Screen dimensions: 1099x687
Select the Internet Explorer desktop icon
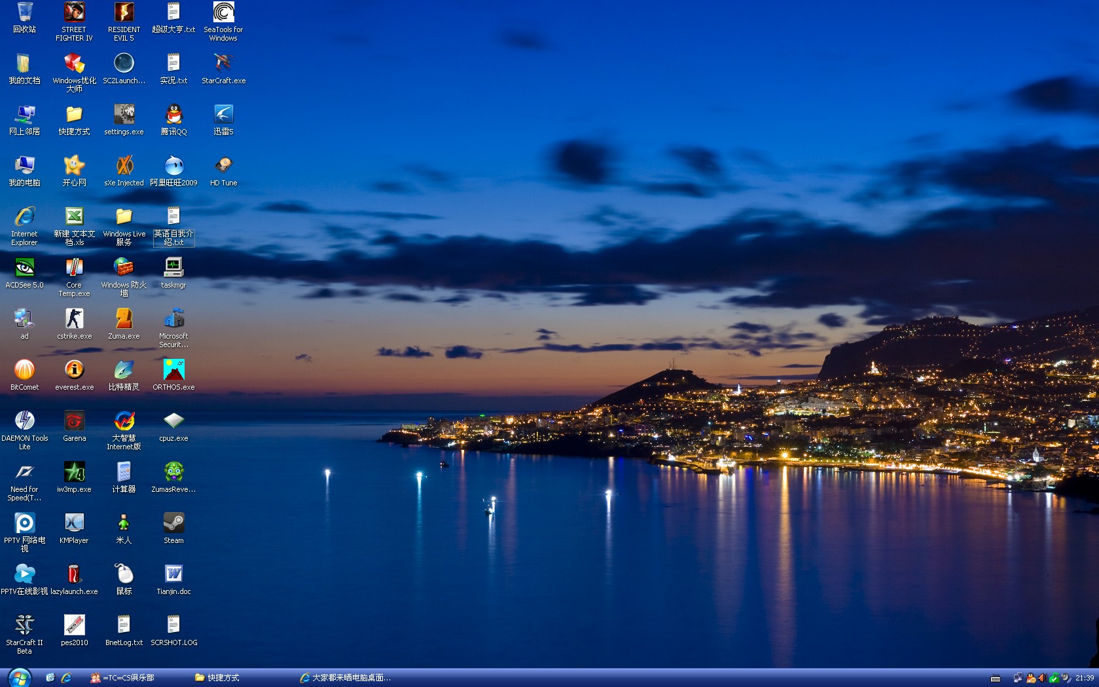pyautogui.click(x=24, y=226)
